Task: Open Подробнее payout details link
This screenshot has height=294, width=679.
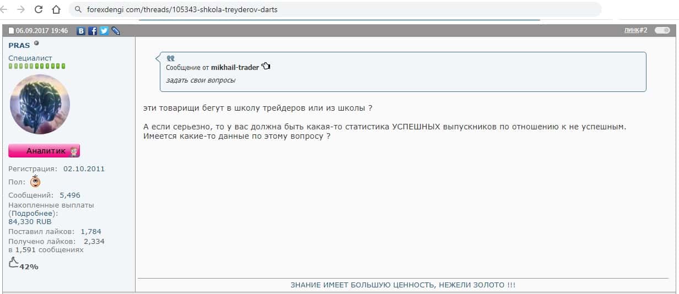Action: click(x=33, y=213)
